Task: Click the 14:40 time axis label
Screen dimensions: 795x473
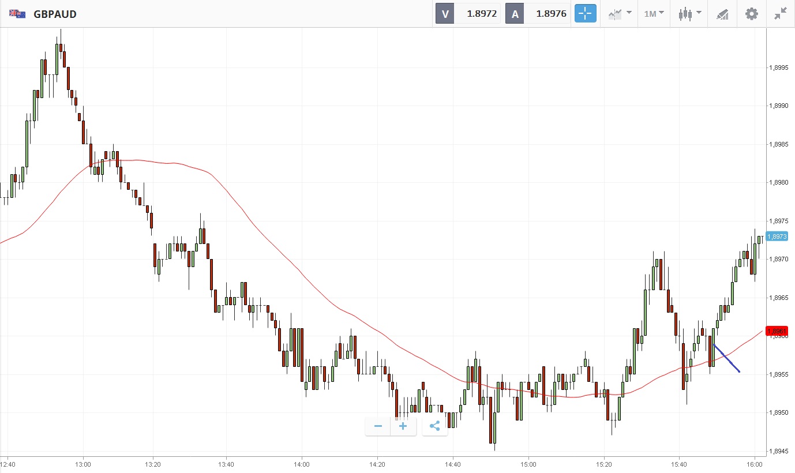Action: click(453, 464)
